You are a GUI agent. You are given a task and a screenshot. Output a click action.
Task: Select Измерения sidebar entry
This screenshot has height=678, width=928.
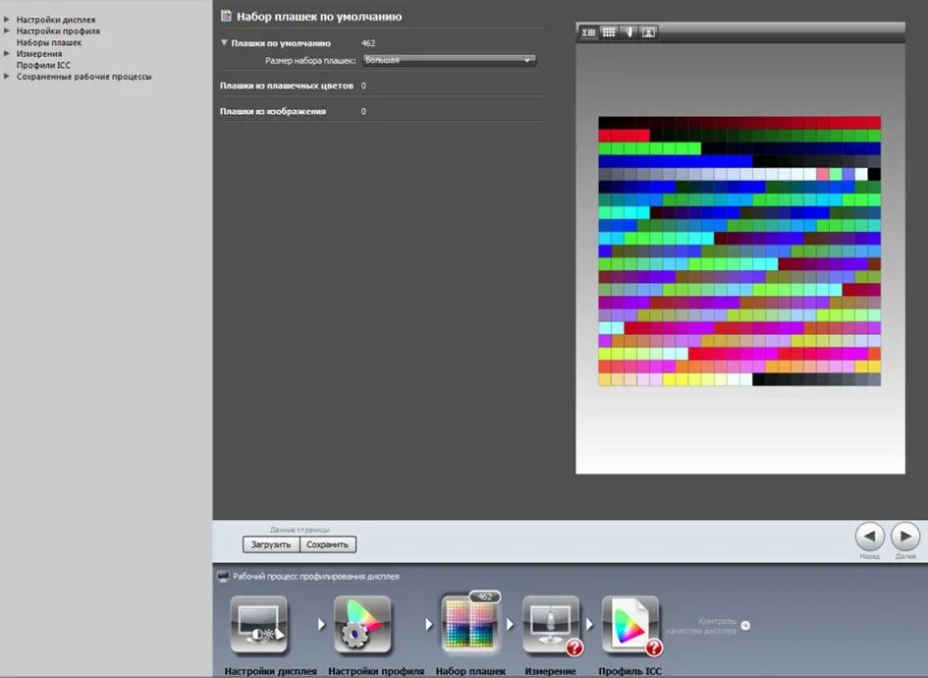click(39, 54)
